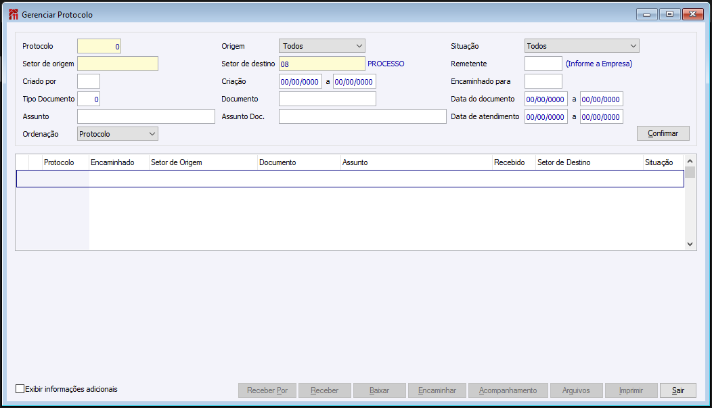Click the Arquivos button
The height and width of the screenshot is (408, 712).
[576, 390]
